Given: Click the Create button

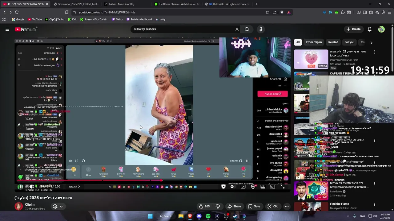Looking at the screenshot, I should tap(353, 29).
